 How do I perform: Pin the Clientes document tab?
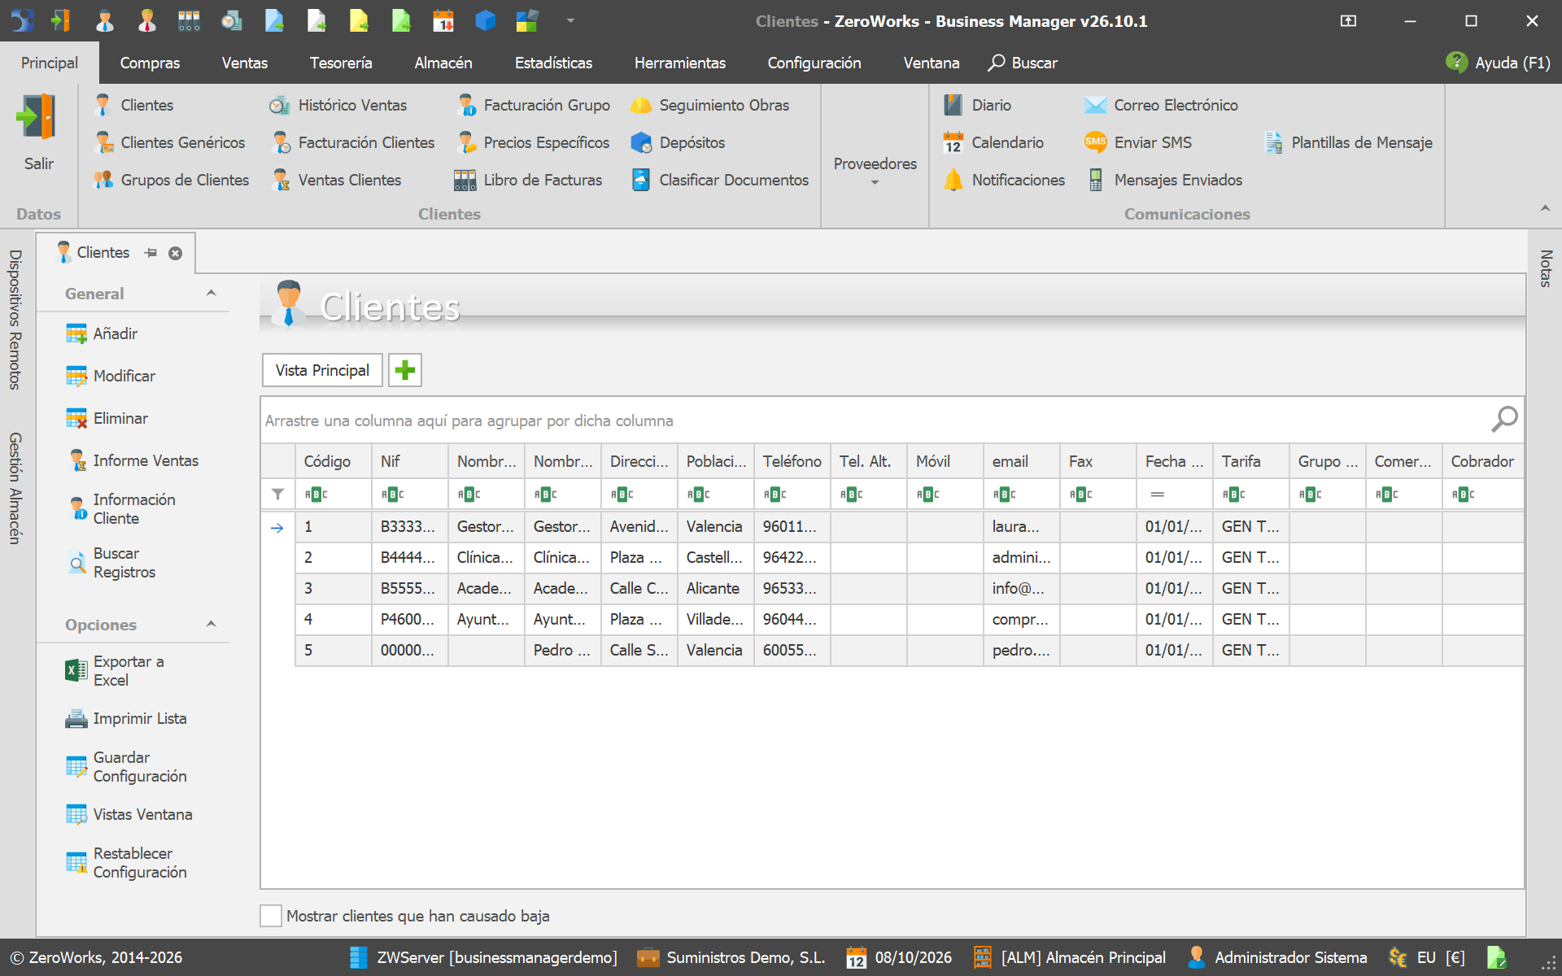(x=151, y=253)
